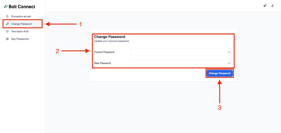Open the Encryption-at-rest sidebar label
Screen dimensions: 281x133
21,16
